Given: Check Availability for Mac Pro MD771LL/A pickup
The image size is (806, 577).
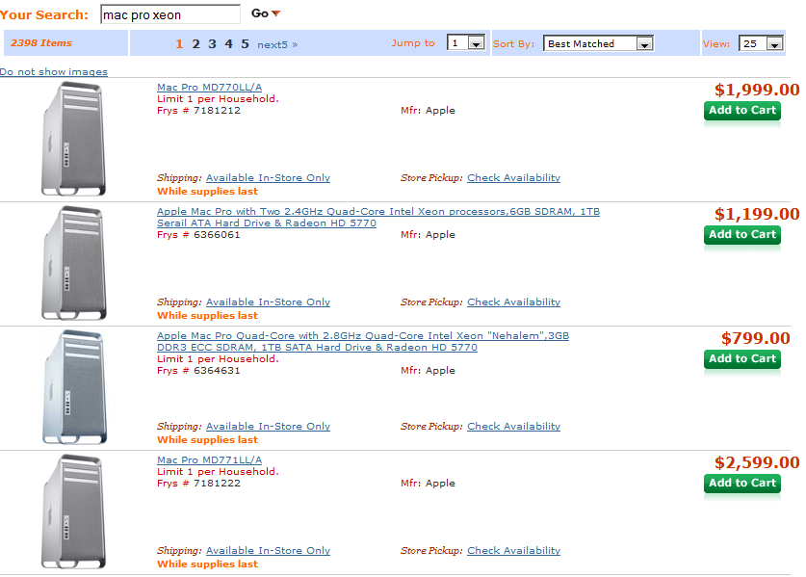Looking at the screenshot, I should click(513, 551).
